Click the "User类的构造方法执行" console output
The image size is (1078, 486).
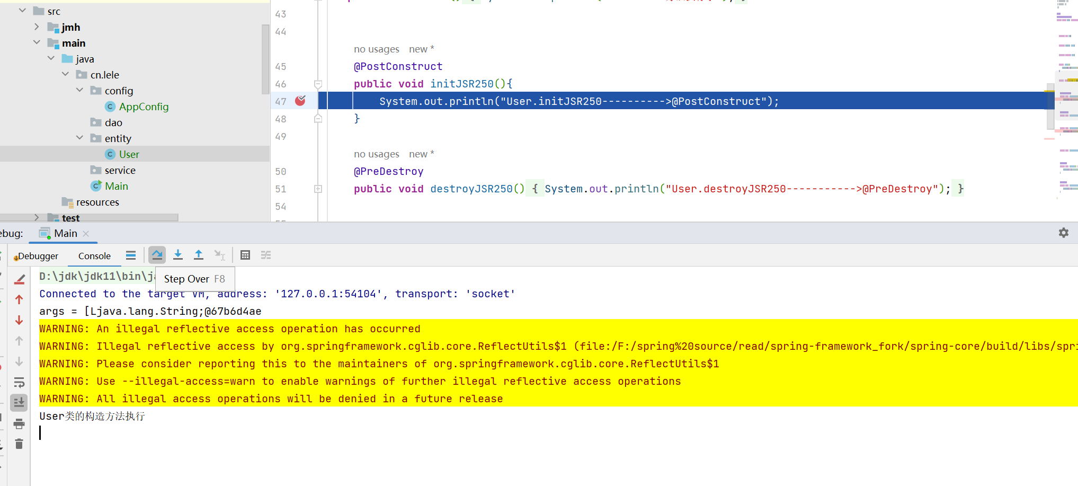tap(92, 416)
